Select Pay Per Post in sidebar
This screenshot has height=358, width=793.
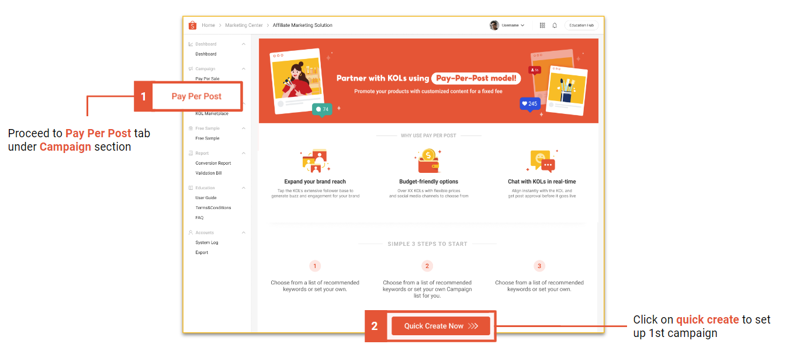pos(197,96)
